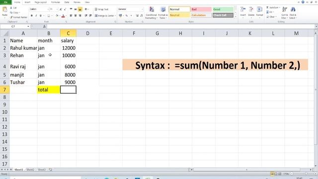Screen dimensions: 318x179
Task: Apply the Calculation cell style
Action: click(x=201, y=15)
